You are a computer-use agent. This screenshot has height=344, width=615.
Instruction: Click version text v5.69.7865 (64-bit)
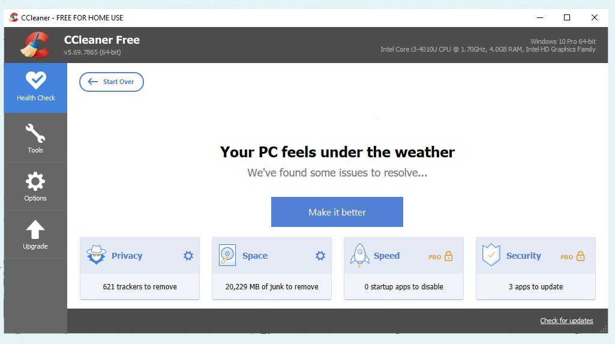pos(92,52)
